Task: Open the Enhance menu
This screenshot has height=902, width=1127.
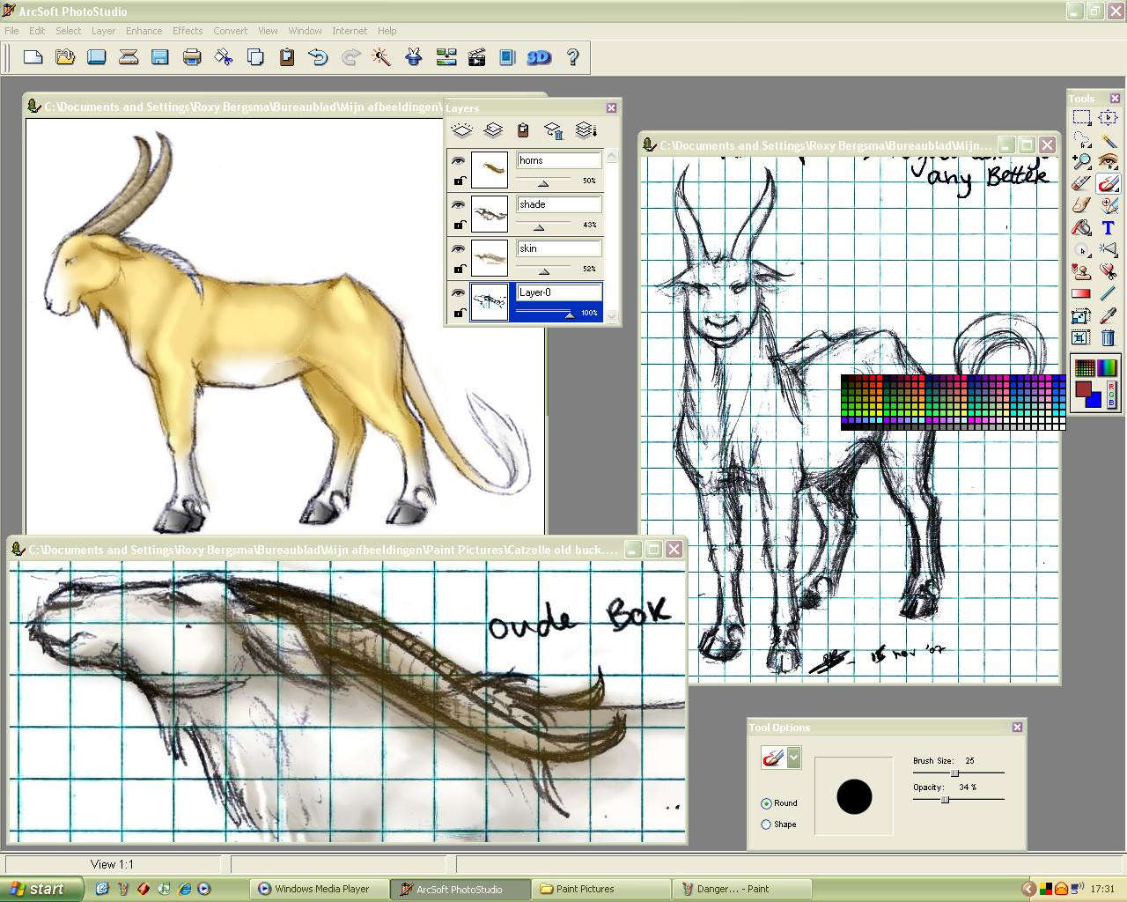Action: (144, 31)
